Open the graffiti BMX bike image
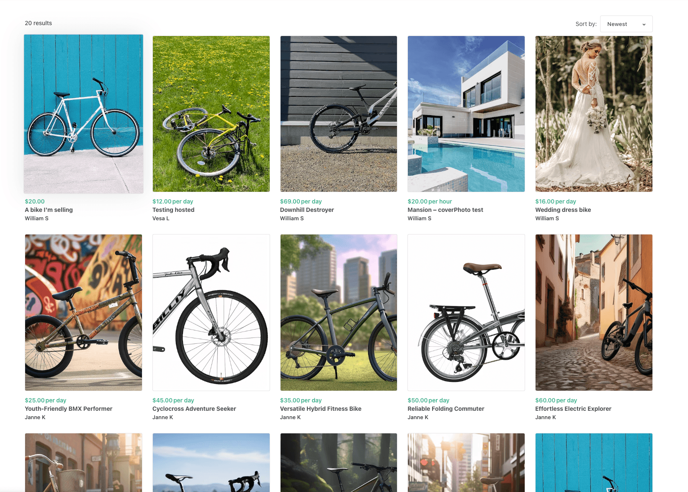Screen dimensions: 688x492 pyautogui.click(x=83, y=312)
